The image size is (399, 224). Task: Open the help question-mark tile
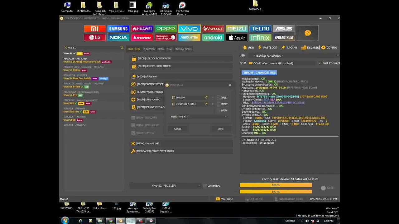pyautogui.click(x=308, y=33)
